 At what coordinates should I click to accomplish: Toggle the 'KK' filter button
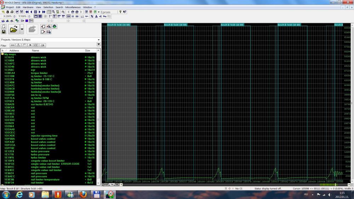tap(36, 45)
